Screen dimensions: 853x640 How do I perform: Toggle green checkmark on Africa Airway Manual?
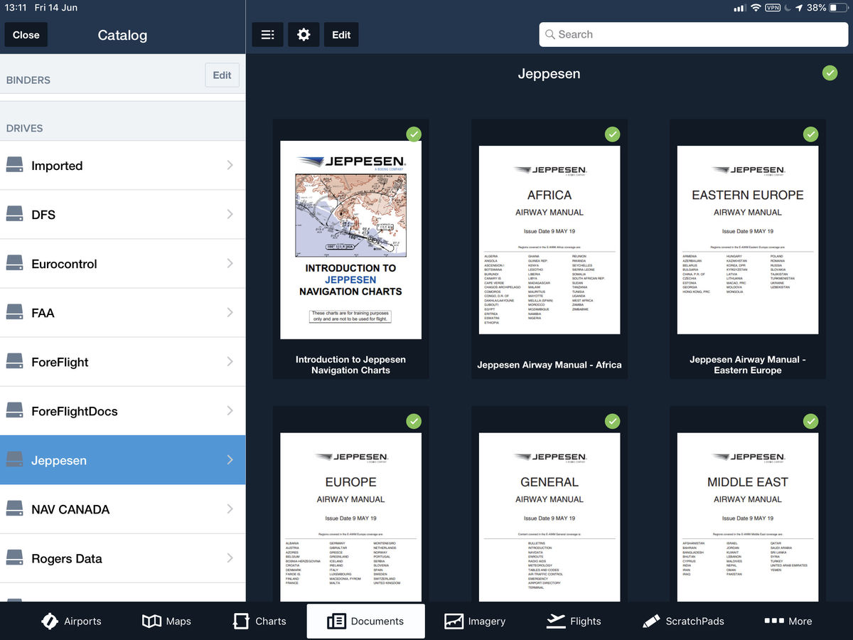pos(612,134)
